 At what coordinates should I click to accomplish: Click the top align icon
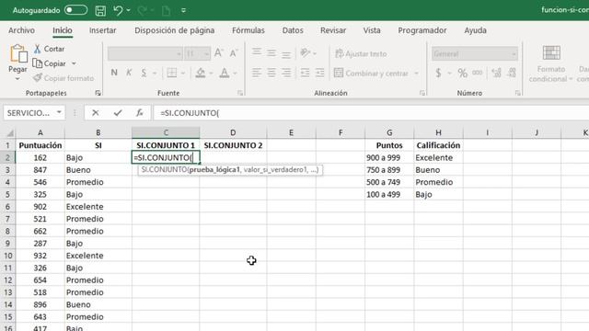click(x=257, y=52)
